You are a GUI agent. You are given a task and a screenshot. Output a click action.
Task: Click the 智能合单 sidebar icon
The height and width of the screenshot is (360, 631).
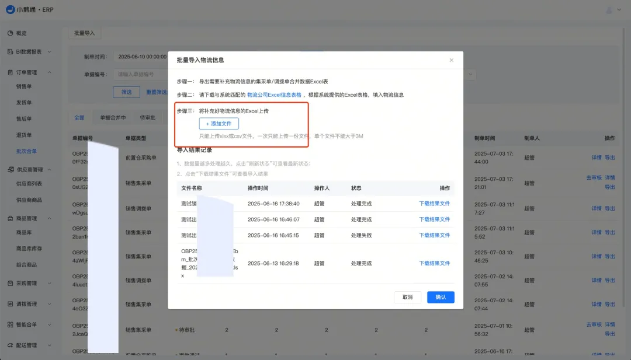11,324
